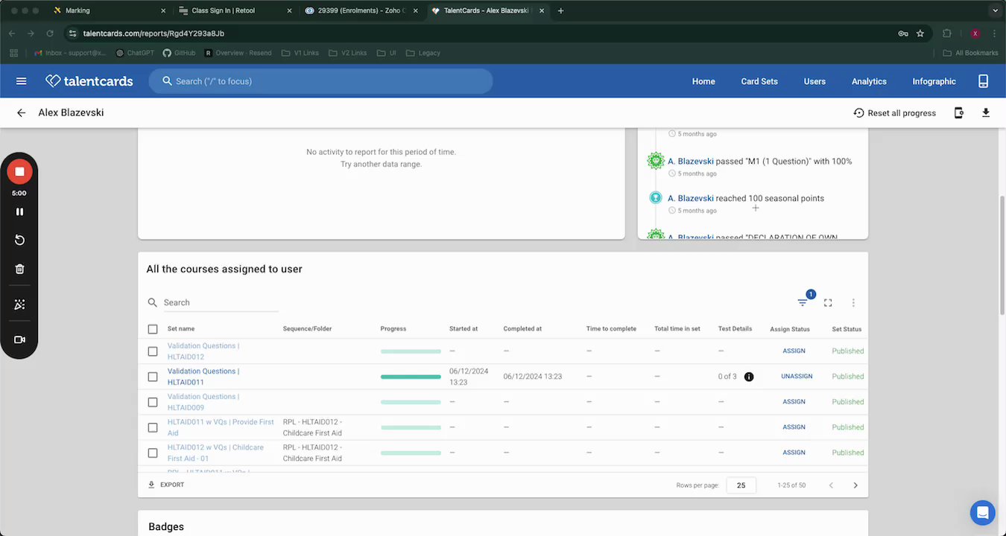Click the progress bar of Validation Questions HLTAID012
Screen dimensions: 1006x536
(411, 351)
